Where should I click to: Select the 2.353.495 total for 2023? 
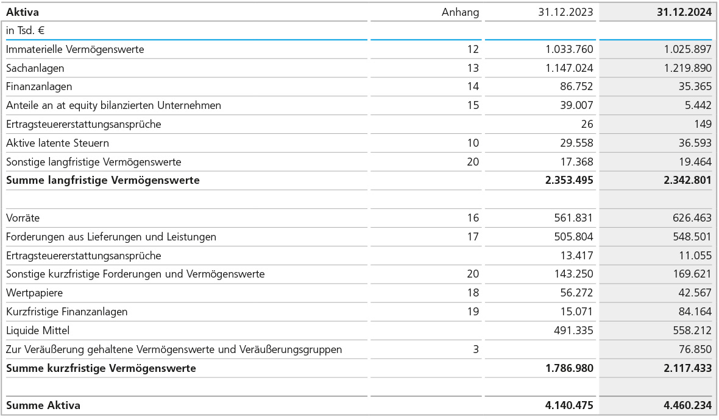(x=569, y=180)
